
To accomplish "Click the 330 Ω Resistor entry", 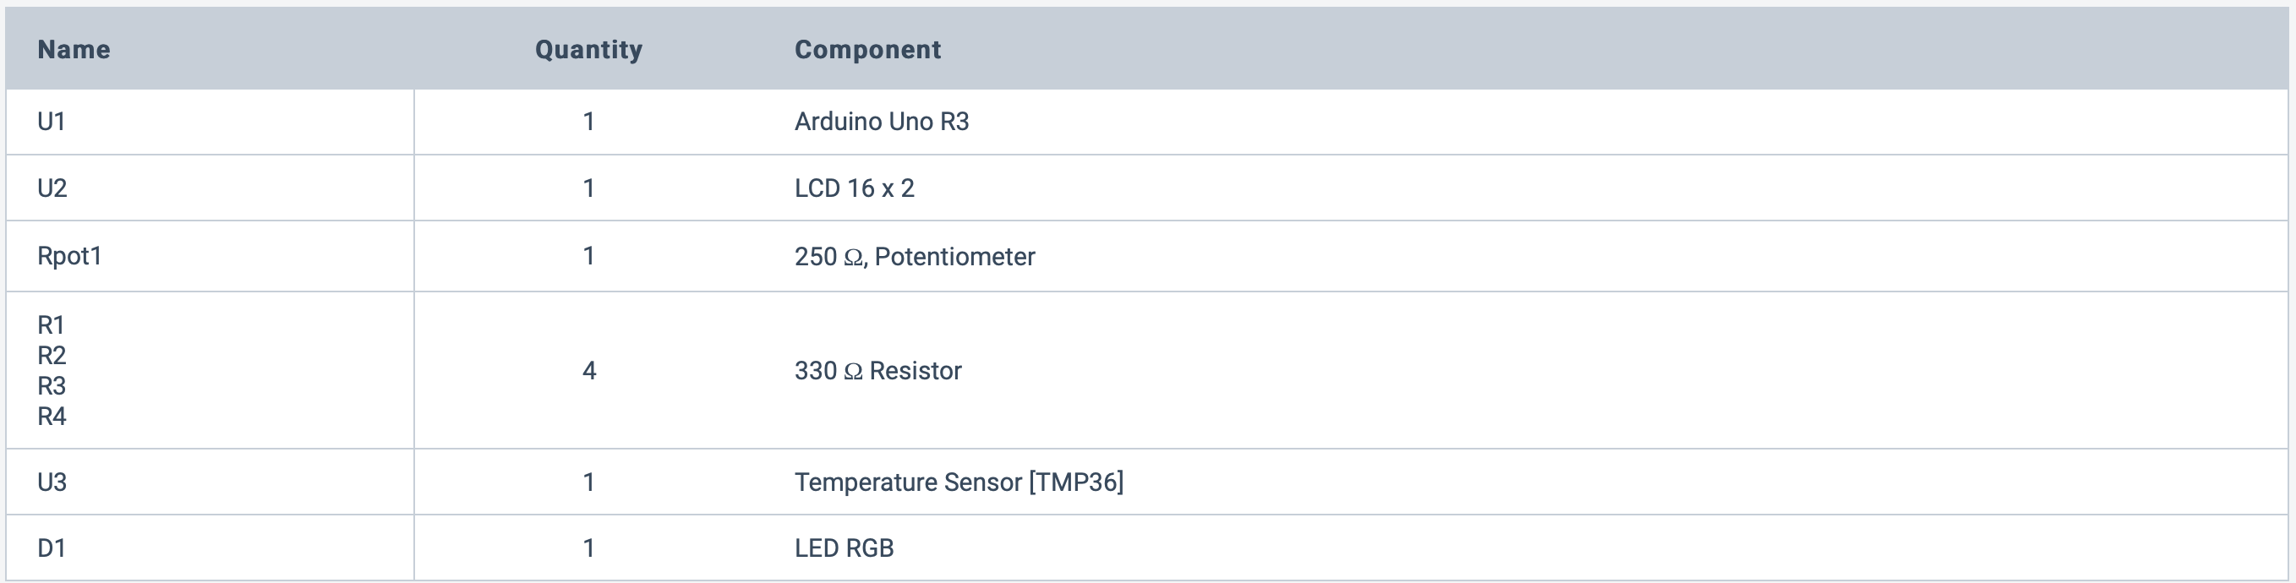I will point(878,371).
